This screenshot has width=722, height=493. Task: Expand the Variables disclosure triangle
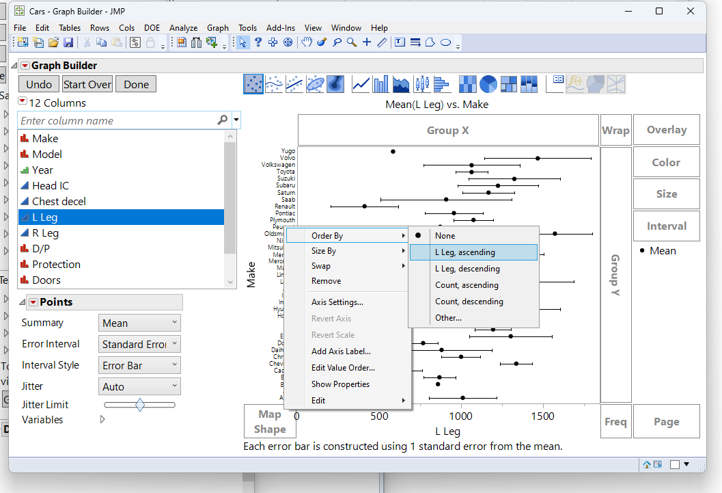pyautogui.click(x=102, y=420)
